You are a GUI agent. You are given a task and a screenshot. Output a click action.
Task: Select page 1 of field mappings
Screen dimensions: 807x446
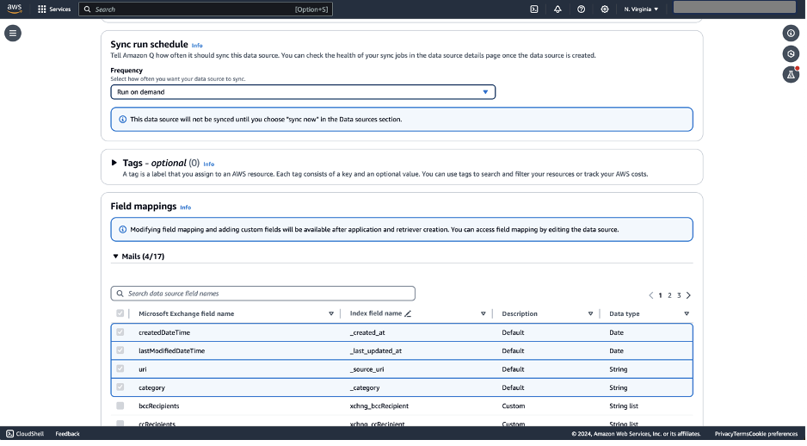pos(661,295)
